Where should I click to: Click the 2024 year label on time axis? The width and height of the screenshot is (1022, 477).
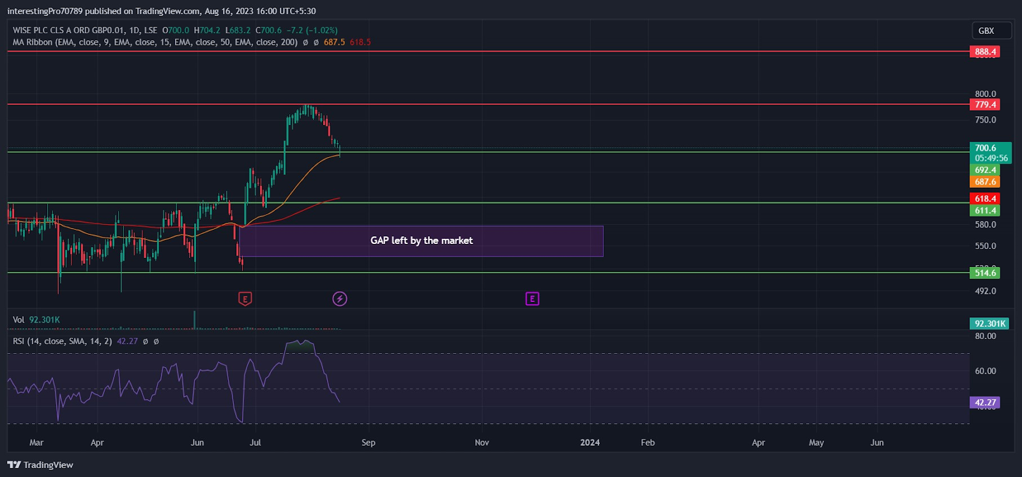click(x=590, y=443)
